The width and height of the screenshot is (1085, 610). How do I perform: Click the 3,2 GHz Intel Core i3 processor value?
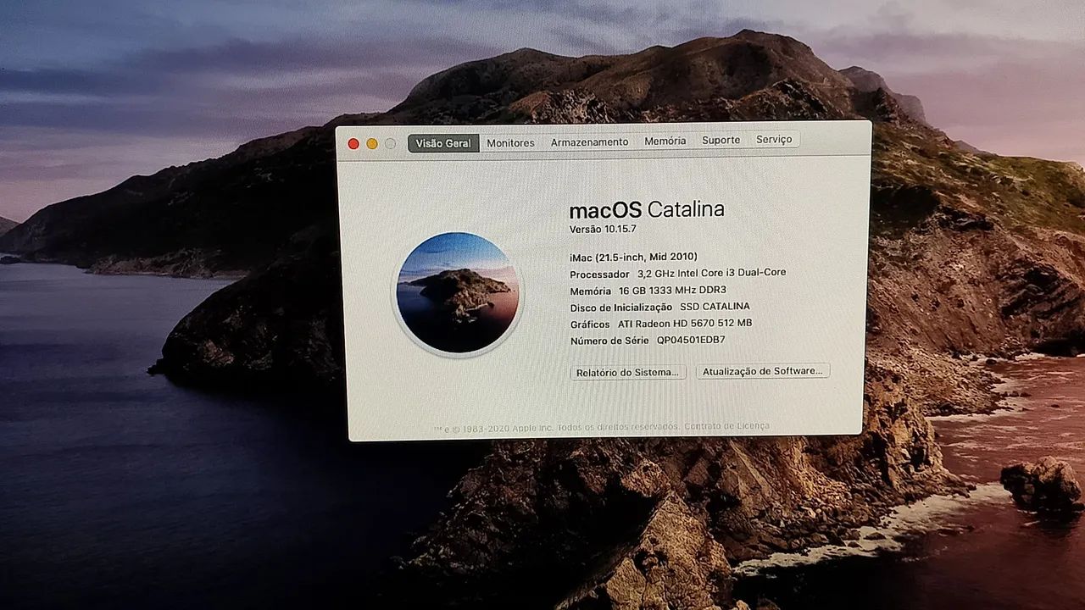712,273
